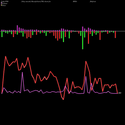Click the BFRA ticker symbol text

(75, 1)
